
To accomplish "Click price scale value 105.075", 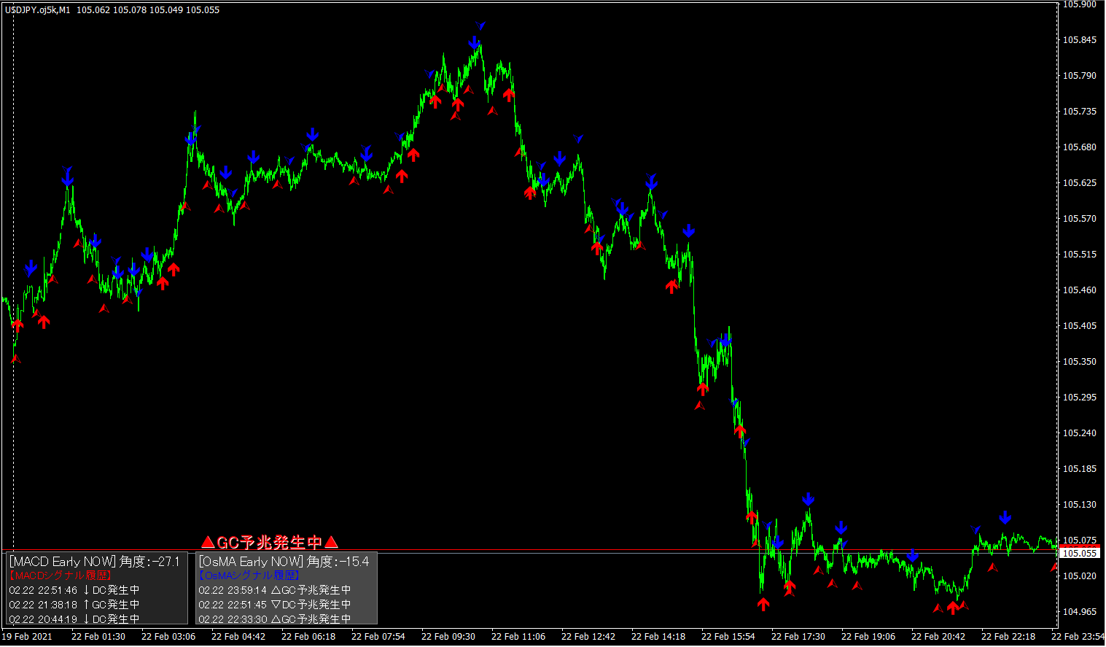I will pyautogui.click(x=1080, y=541).
